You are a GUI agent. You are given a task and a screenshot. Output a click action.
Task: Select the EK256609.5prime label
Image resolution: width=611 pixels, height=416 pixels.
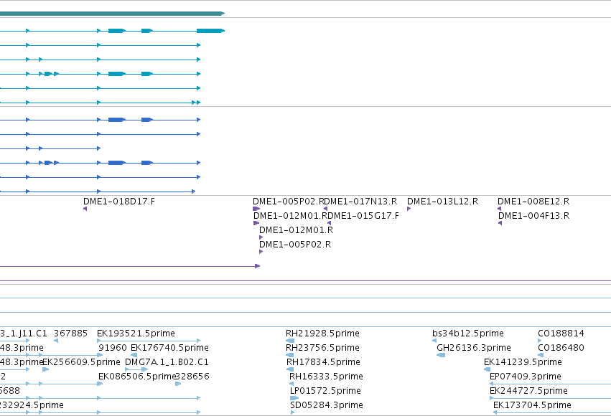click(x=81, y=362)
